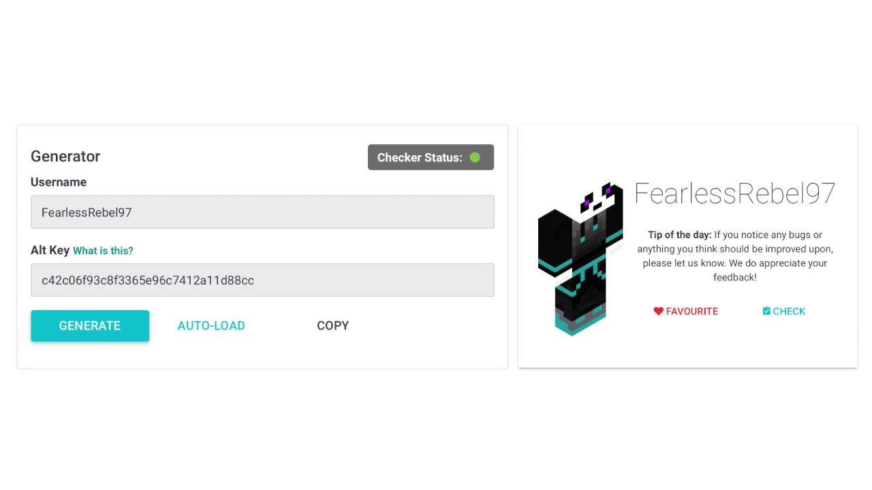Click into the Alt Key field
872x490 pixels.
point(262,280)
